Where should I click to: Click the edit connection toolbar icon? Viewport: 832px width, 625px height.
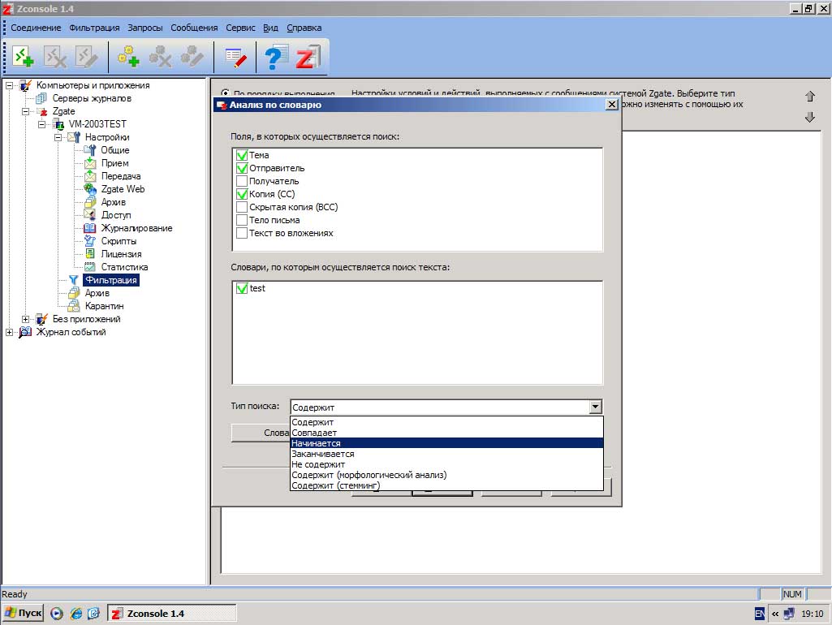(x=86, y=56)
